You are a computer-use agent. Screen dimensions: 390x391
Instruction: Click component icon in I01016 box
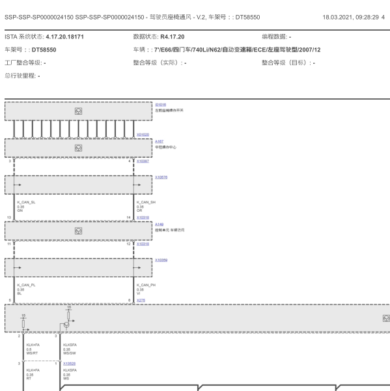click(79, 111)
